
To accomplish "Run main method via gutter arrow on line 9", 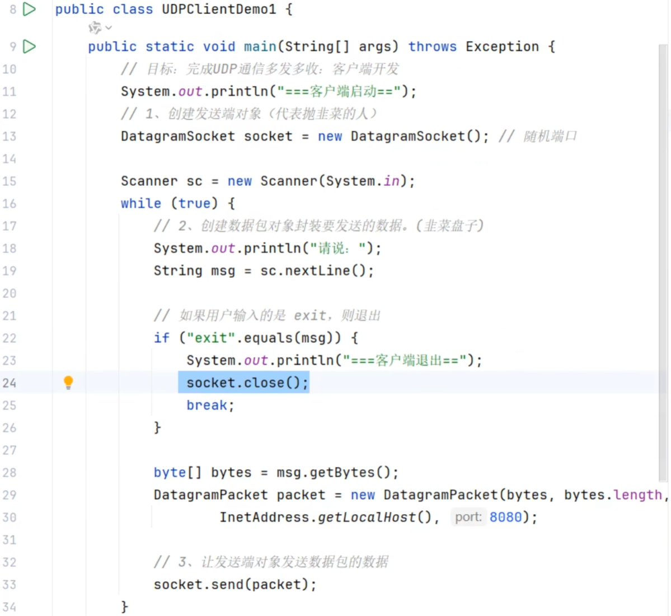I will [29, 46].
